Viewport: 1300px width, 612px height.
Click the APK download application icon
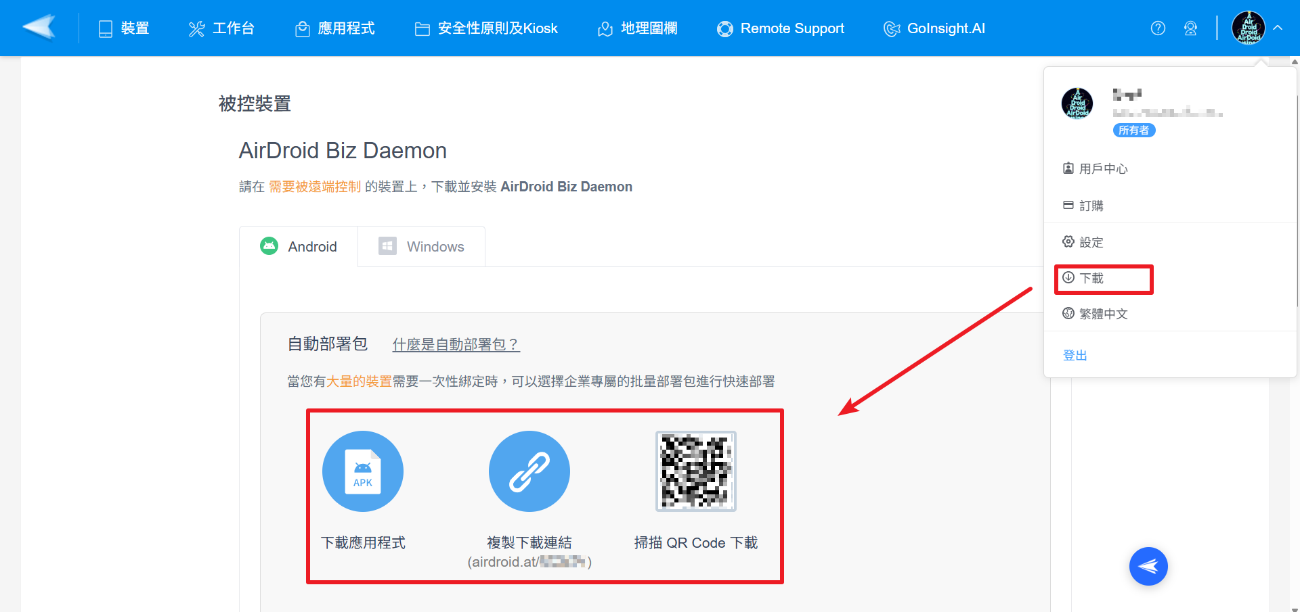[x=363, y=471]
